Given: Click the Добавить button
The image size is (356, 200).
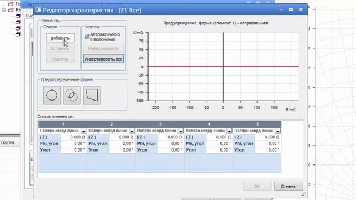Looking at the screenshot, I should click(x=60, y=38).
